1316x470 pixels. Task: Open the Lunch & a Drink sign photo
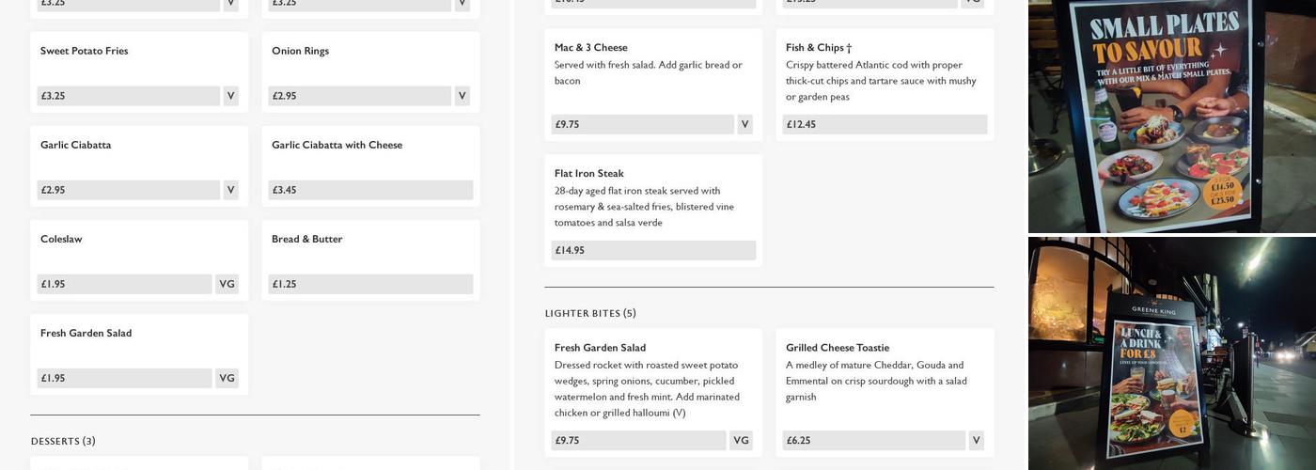pyautogui.click(x=1171, y=353)
